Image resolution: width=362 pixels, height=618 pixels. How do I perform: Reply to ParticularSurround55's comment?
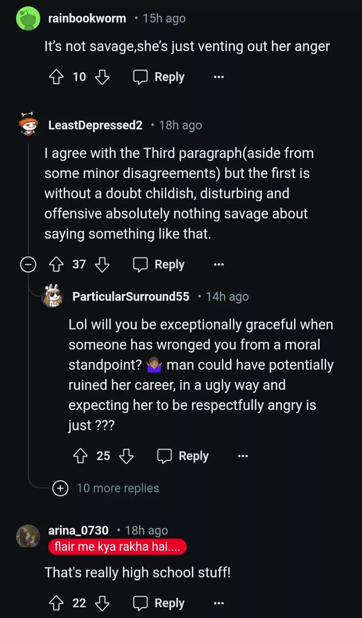[x=183, y=456]
